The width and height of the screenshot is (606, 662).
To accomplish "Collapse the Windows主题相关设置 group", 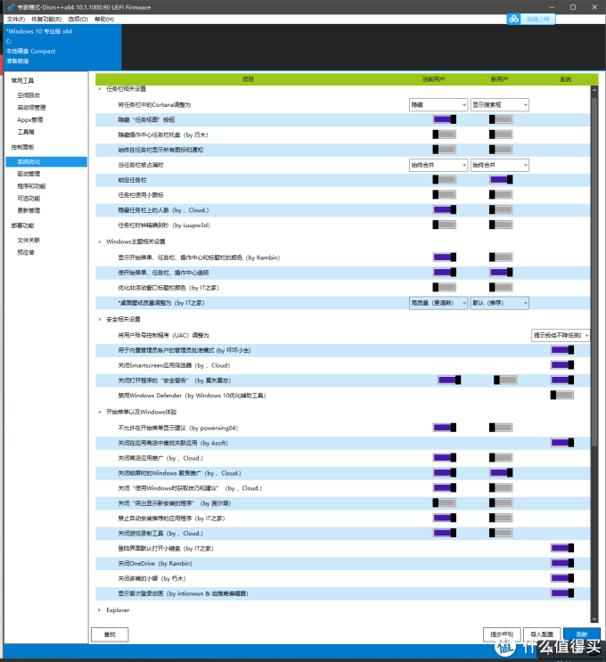I will [x=100, y=241].
